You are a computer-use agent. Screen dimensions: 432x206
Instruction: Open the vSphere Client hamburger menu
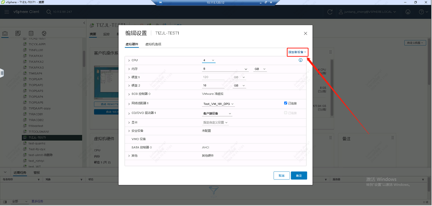click(x=7, y=12)
